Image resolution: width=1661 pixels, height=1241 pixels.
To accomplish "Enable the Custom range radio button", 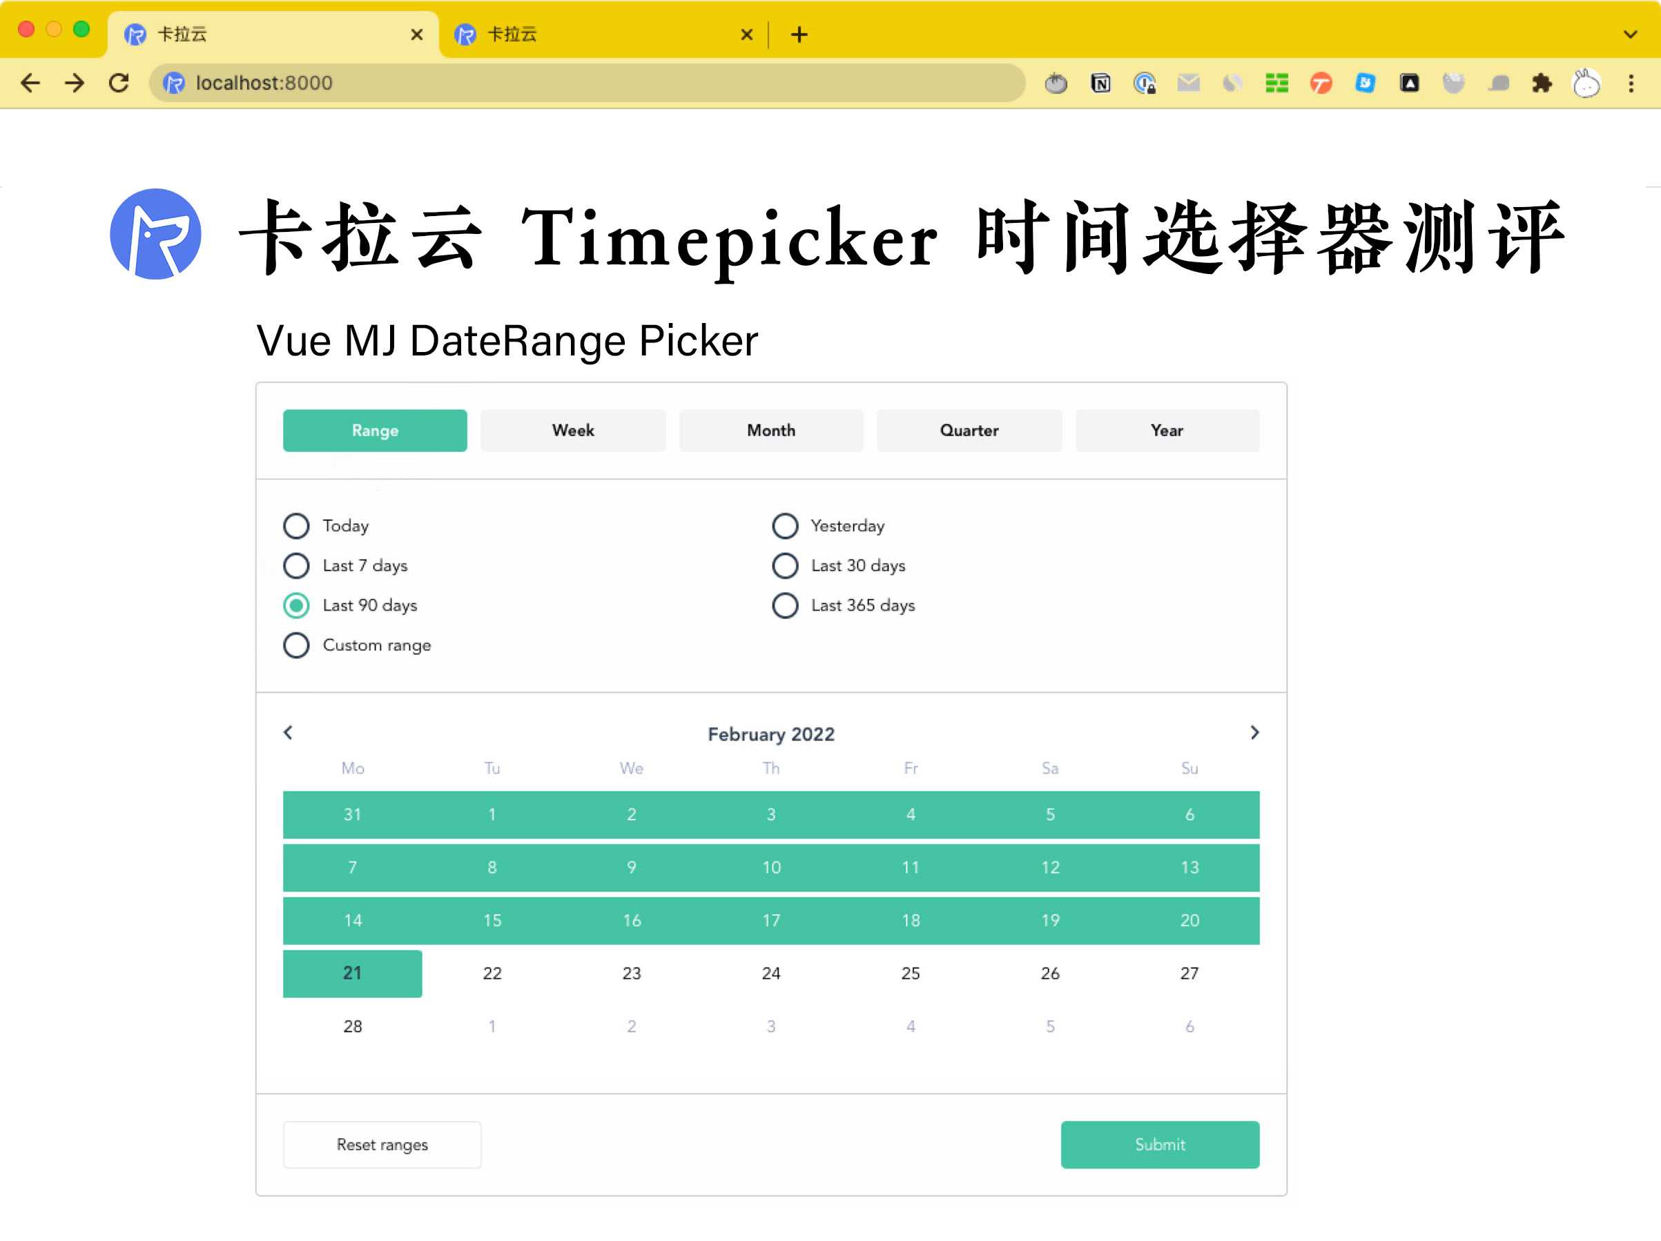I will click(x=298, y=645).
